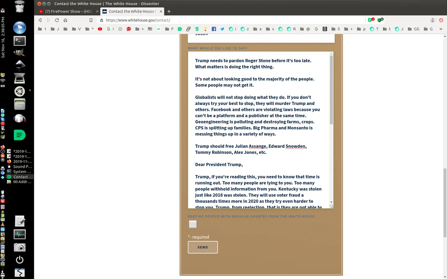Switch to '2019-11-...' Firefox window
The height and width of the screenshot is (279, 447).
20,161
